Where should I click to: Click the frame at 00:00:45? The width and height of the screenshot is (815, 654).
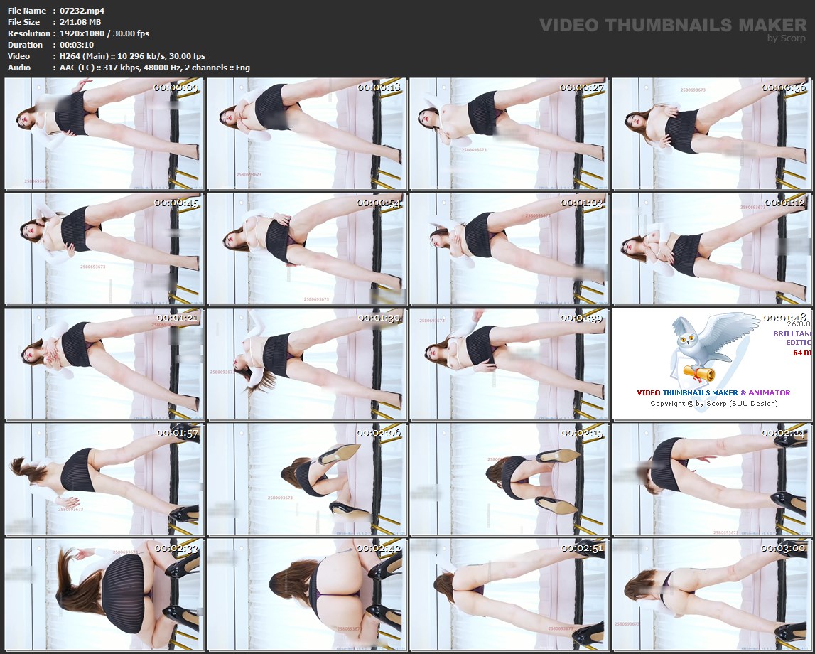click(104, 249)
